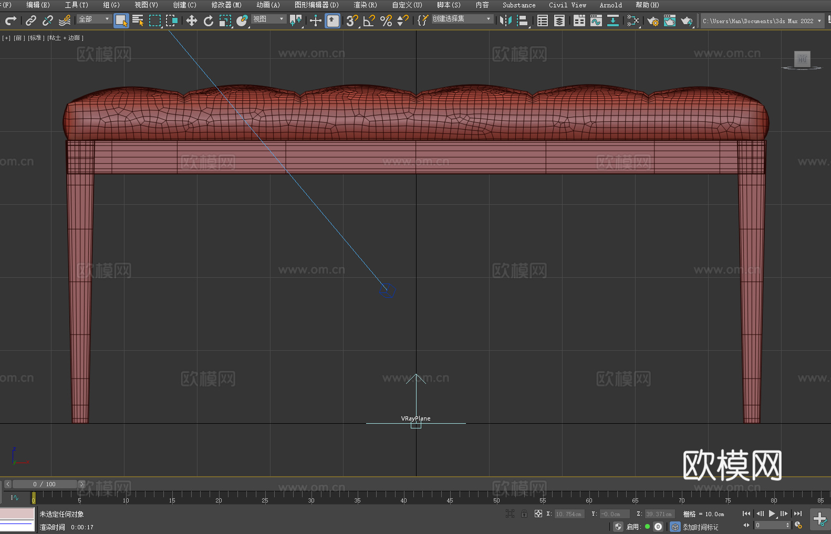Viewport: 831px width, 534px height.
Task: Toggle Spinner Snap
Action: pyautogui.click(x=403, y=20)
